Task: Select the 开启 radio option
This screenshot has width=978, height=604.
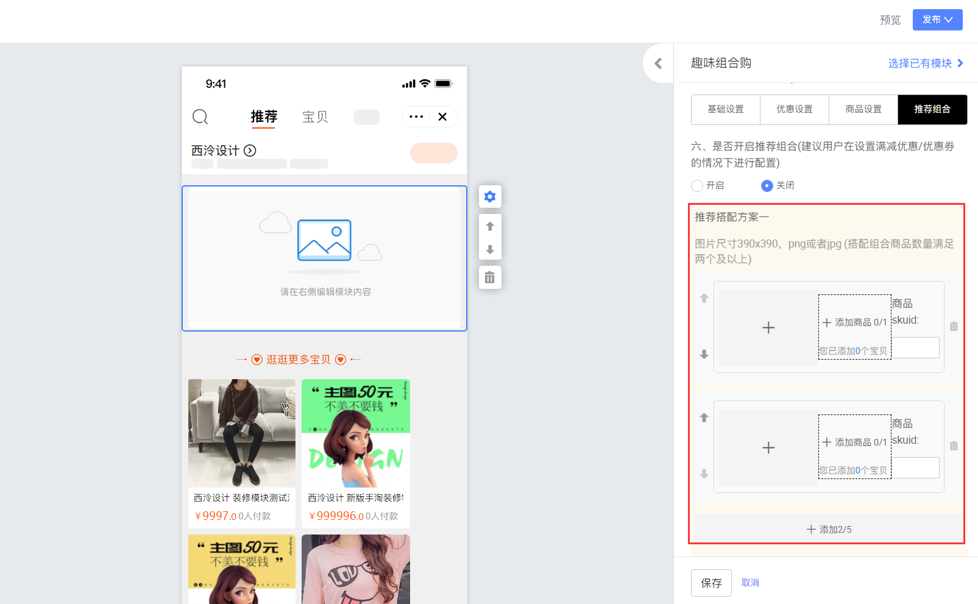Action: point(697,186)
